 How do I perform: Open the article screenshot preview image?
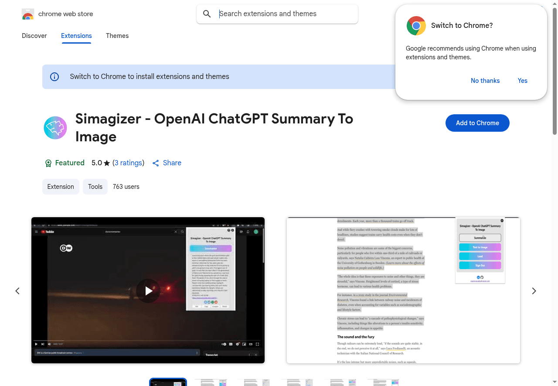403,290
